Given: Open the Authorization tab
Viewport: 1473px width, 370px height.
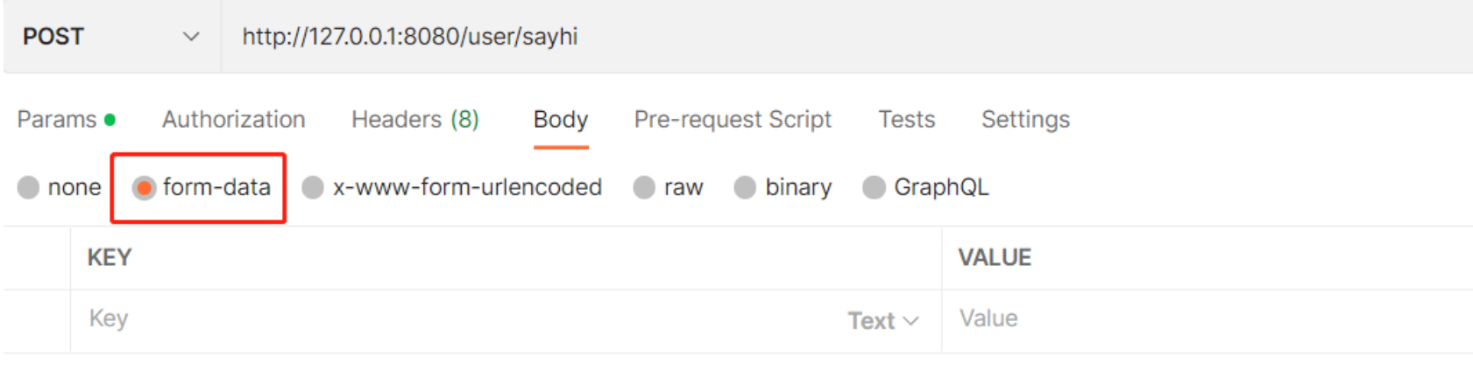Looking at the screenshot, I should pos(233,119).
